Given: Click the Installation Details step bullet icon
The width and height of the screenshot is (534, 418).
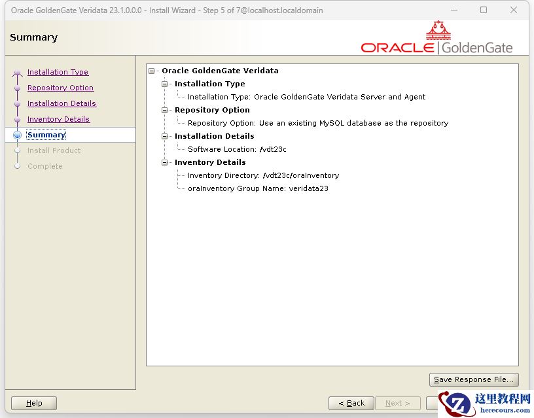Looking at the screenshot, I should pyautogui.click(x=18, y=103).
